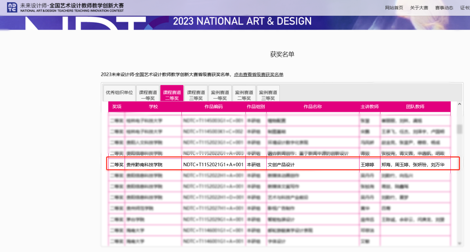The height and width of the screenshot is (252, 470).
Task: Click the table's vertical scrollbar thumb
Action: 459,129
